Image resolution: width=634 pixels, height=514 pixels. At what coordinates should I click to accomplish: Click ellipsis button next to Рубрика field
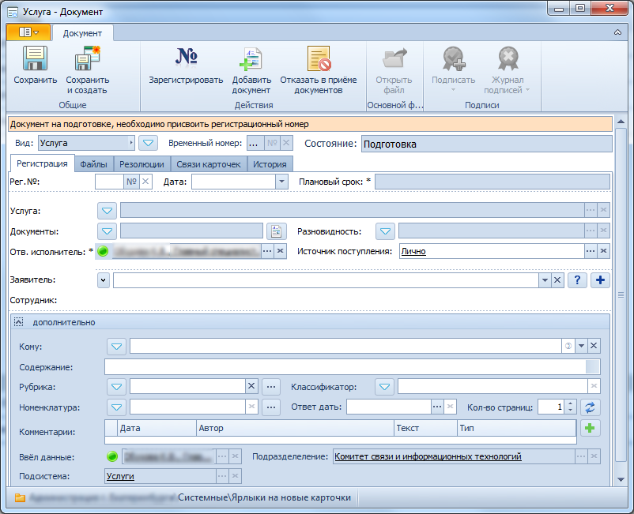coord(271,387)
